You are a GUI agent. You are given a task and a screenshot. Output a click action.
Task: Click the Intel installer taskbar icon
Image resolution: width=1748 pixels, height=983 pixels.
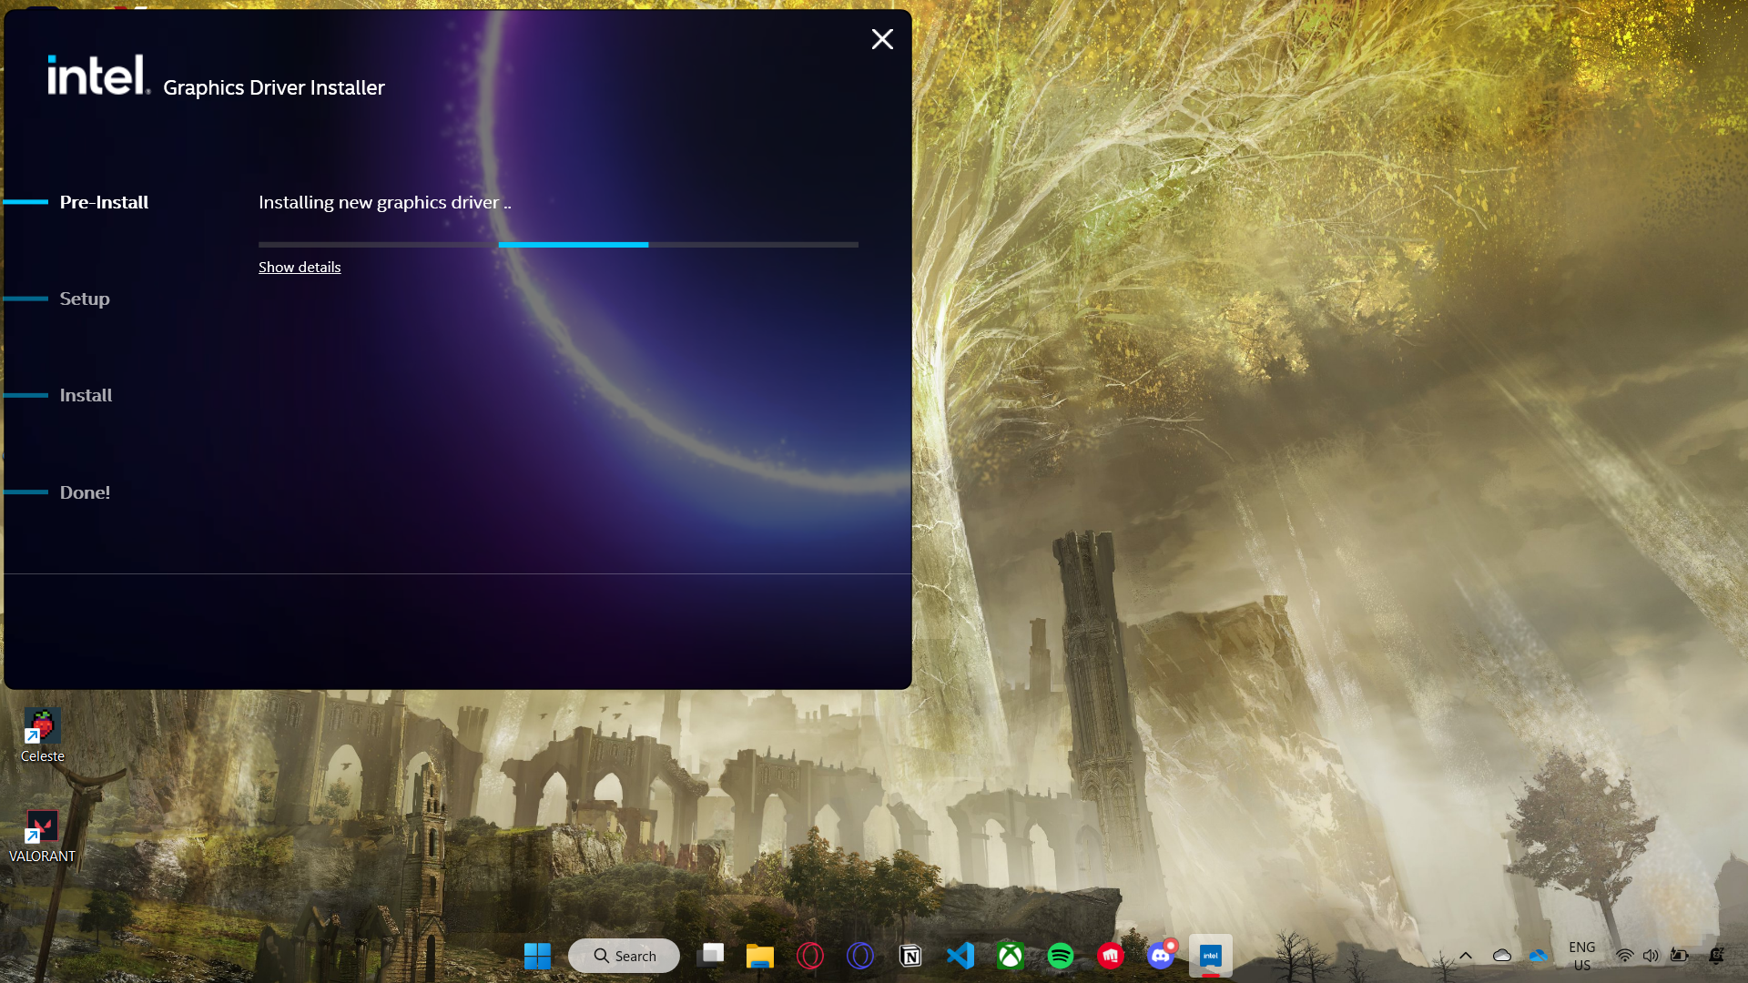(1210, 956)
